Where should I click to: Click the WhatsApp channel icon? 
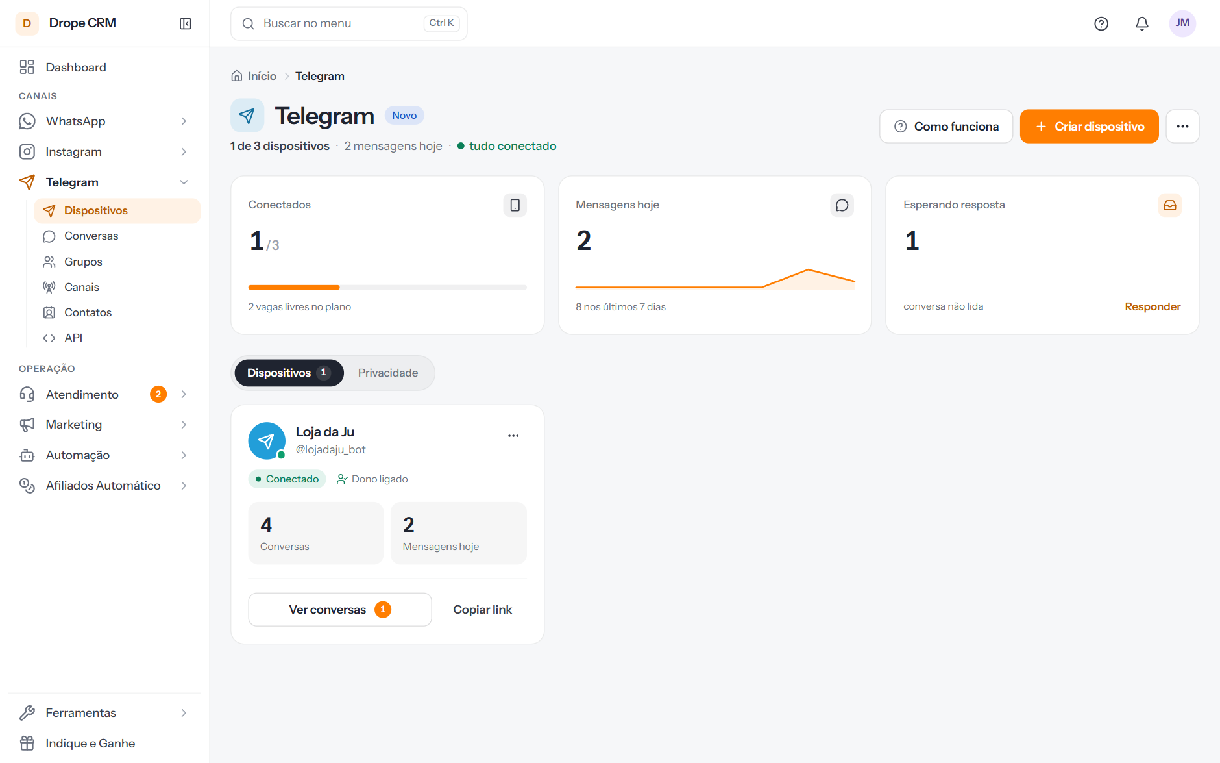click(27, 121)
